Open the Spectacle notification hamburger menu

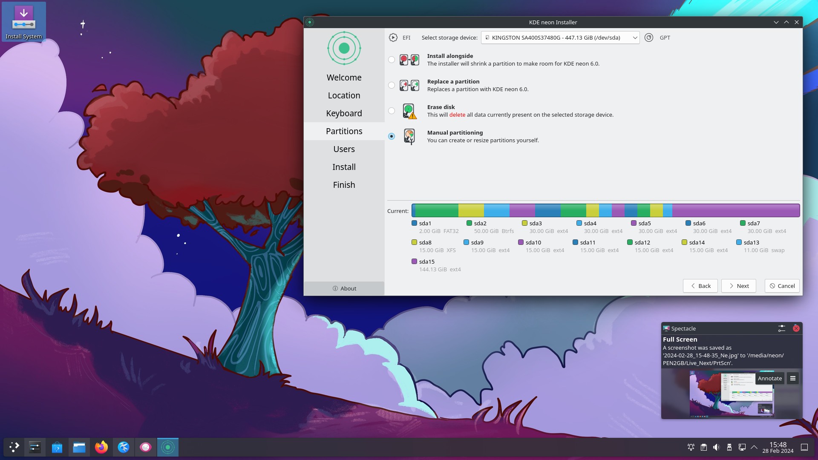[792, 378]
